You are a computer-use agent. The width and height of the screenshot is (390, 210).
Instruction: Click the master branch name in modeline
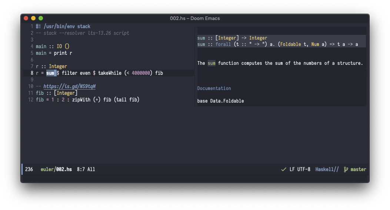click(358, 169)
